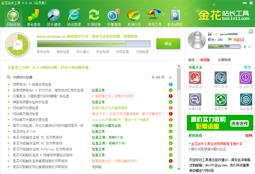Click the crown level icon beside Lv1
Viewport: 255px width, 174px height.
[210, 34]
